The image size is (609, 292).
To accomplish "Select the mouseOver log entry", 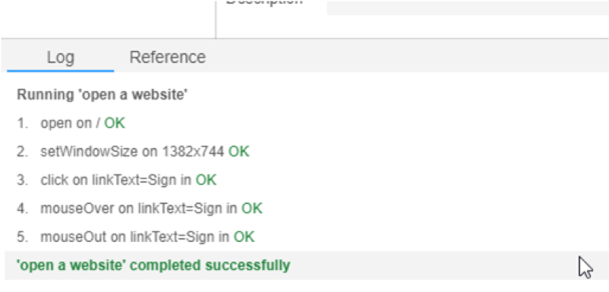I will 140,209.
